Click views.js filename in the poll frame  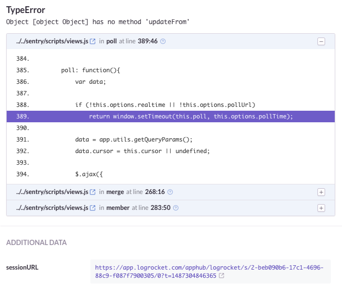coord(52,41)
